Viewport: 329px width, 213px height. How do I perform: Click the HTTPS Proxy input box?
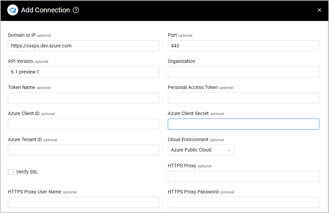[x=243, y=176]
